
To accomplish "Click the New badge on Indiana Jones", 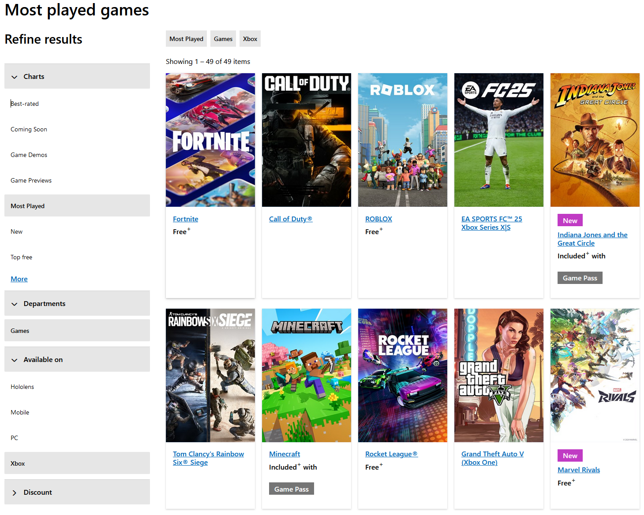I will point(570,220).
